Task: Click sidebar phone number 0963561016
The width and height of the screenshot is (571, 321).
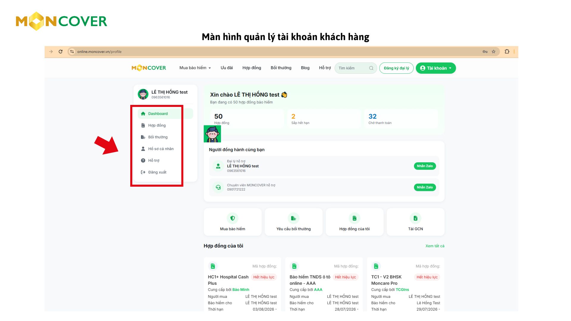Action: [161, 97]
